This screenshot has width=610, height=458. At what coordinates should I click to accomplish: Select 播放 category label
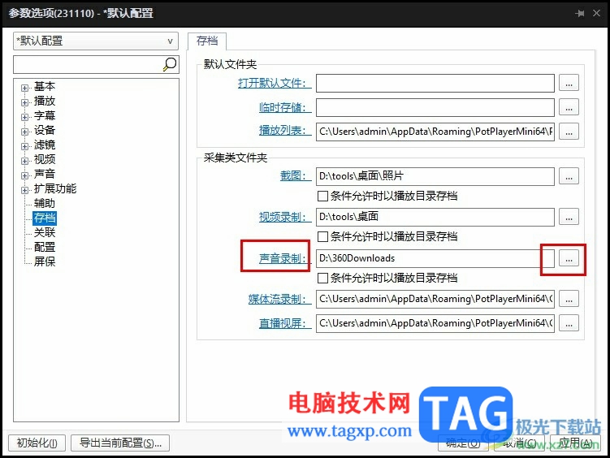45,101
